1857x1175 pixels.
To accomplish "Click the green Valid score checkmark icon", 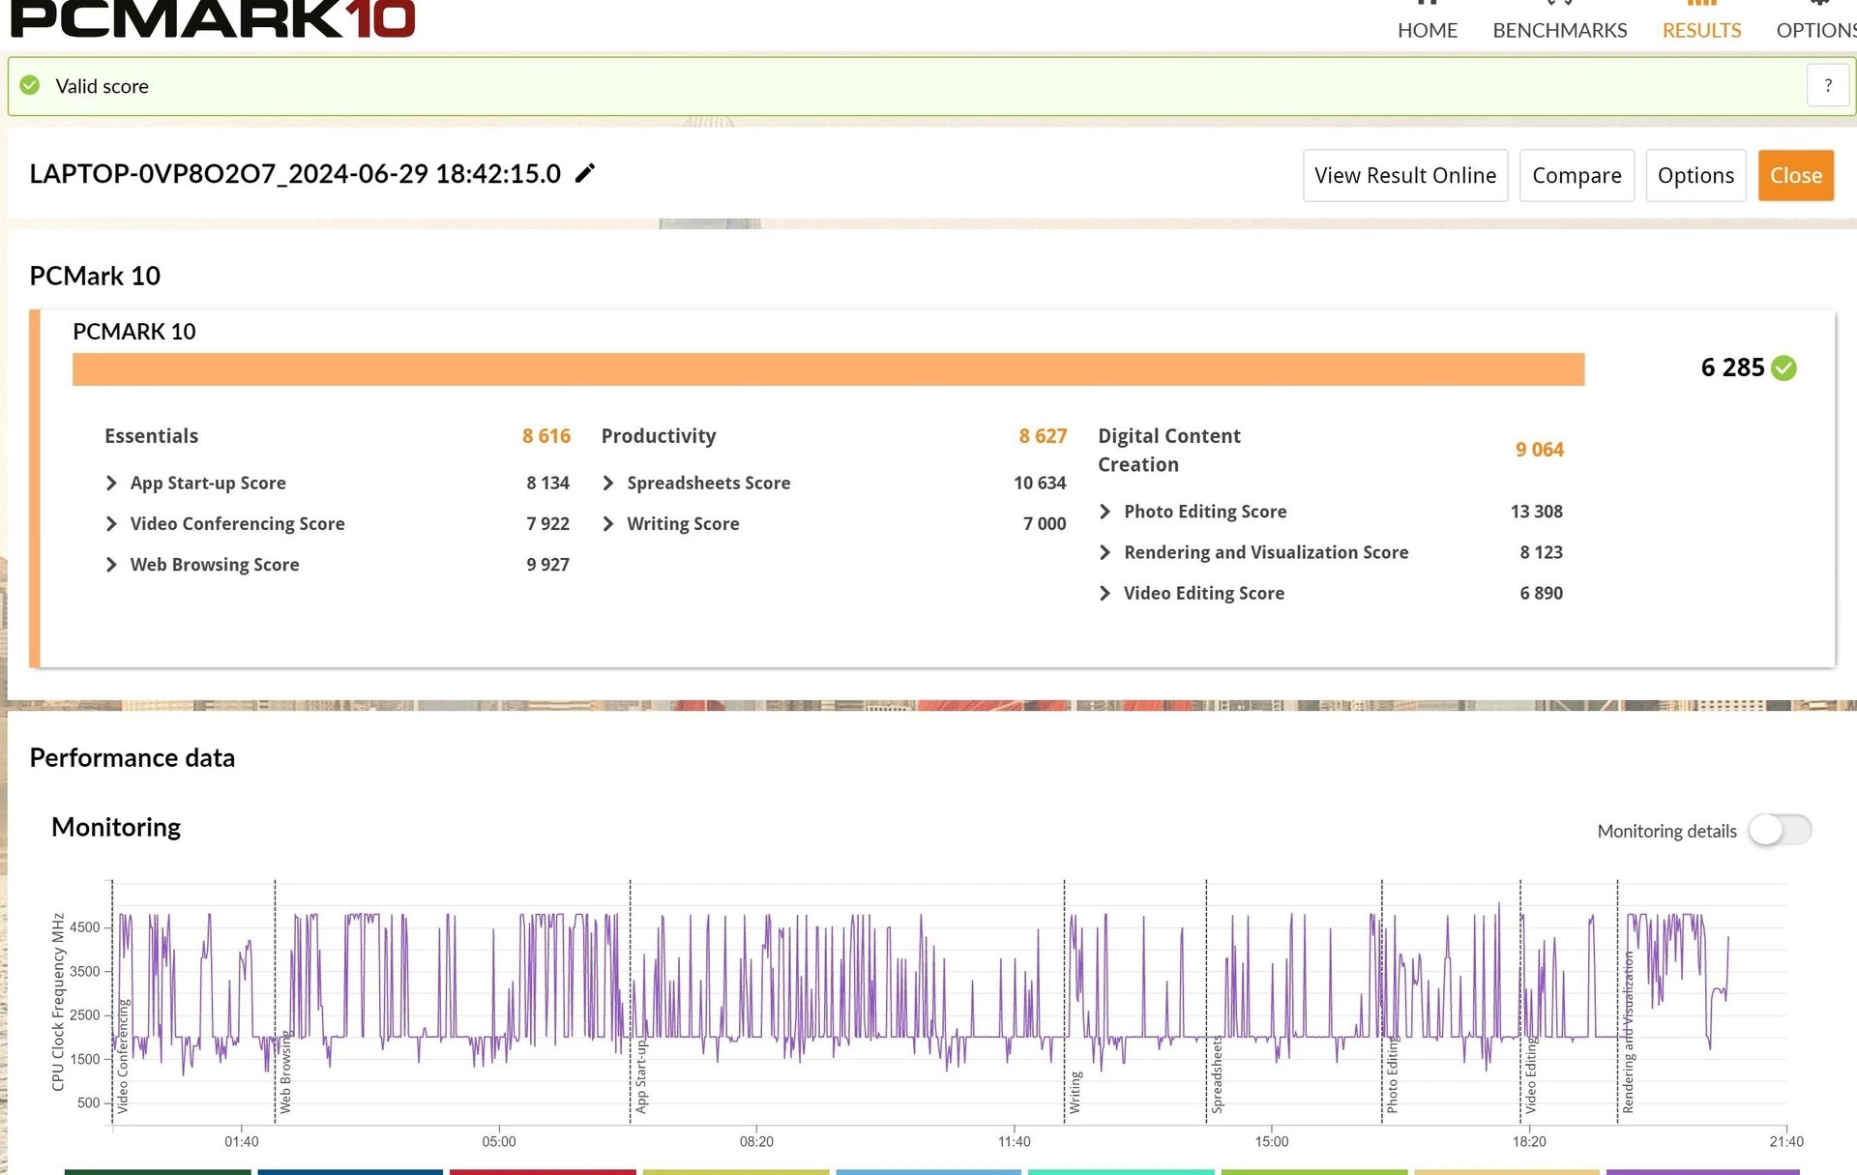I will coord(30,85).
